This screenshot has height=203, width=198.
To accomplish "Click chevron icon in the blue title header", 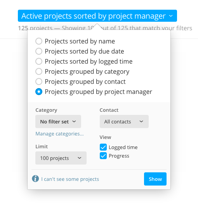I will [171, 16].
